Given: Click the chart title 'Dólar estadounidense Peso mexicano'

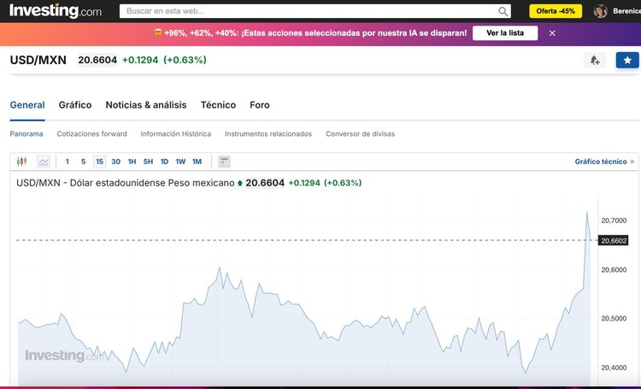Looking at the screenshot, I should point(152,183).
